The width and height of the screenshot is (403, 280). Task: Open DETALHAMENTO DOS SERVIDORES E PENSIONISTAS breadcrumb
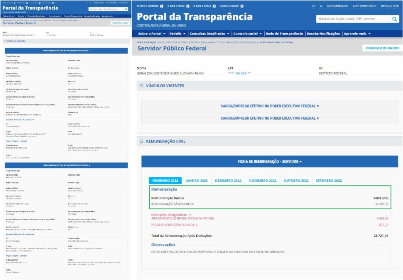click(229, 43)
